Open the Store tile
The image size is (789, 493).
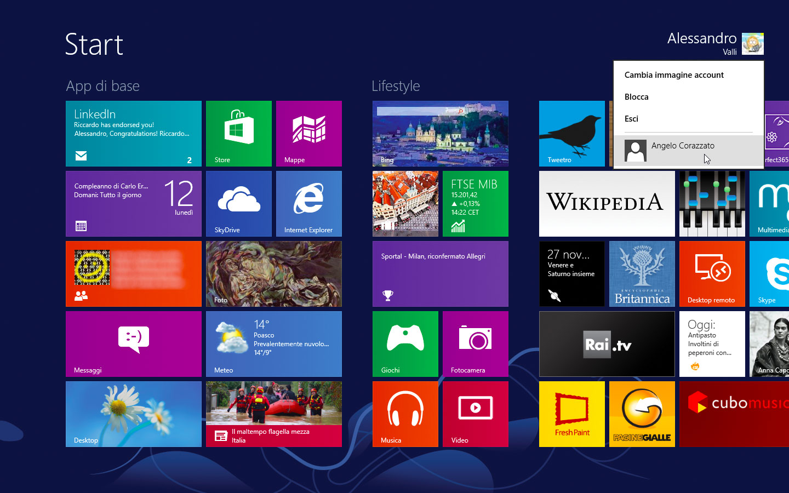click(239, 134)
